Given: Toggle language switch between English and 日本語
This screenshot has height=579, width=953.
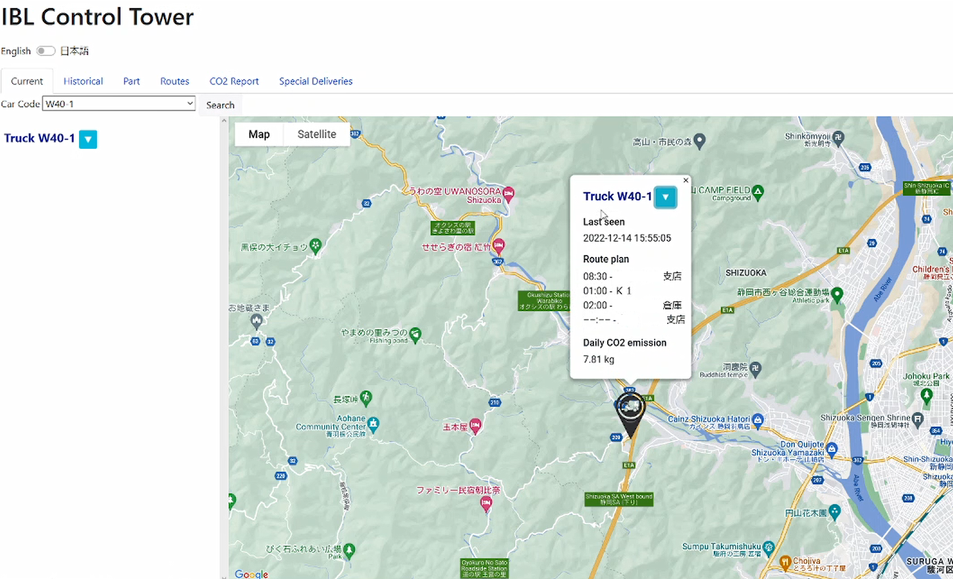Looking at the screenshot, I should click(45, 51).
